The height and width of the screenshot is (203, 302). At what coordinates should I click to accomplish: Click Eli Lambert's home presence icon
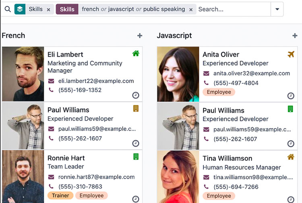[136, 53]
